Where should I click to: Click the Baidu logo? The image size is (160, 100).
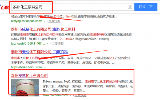click(x=4, y=7)
